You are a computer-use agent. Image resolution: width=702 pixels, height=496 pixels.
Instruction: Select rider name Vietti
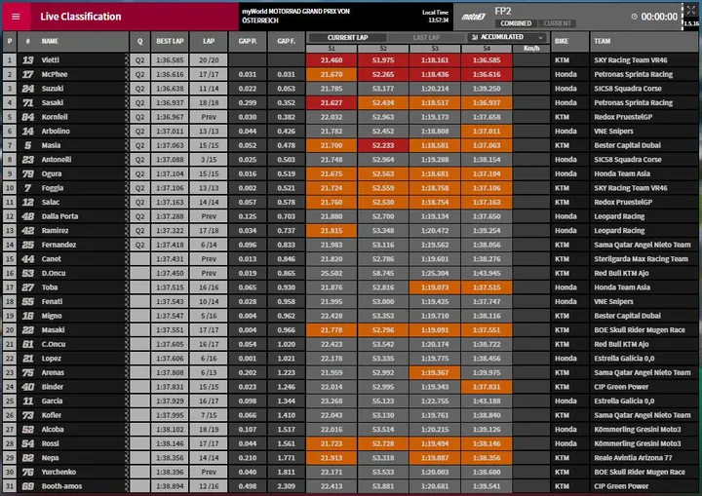(50, 60)
